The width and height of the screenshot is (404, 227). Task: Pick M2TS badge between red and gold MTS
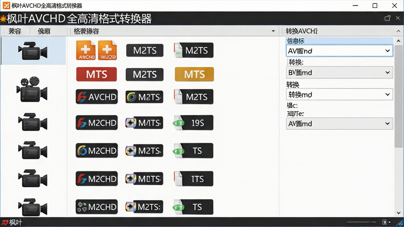point(144,74)
